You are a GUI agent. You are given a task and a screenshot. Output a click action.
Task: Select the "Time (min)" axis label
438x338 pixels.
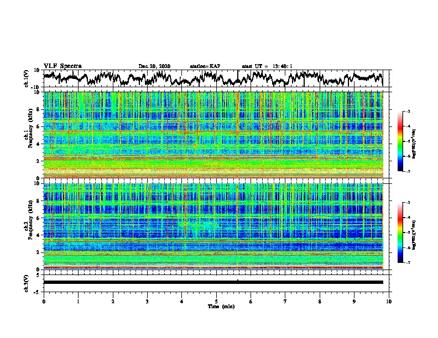coord(221,307)
